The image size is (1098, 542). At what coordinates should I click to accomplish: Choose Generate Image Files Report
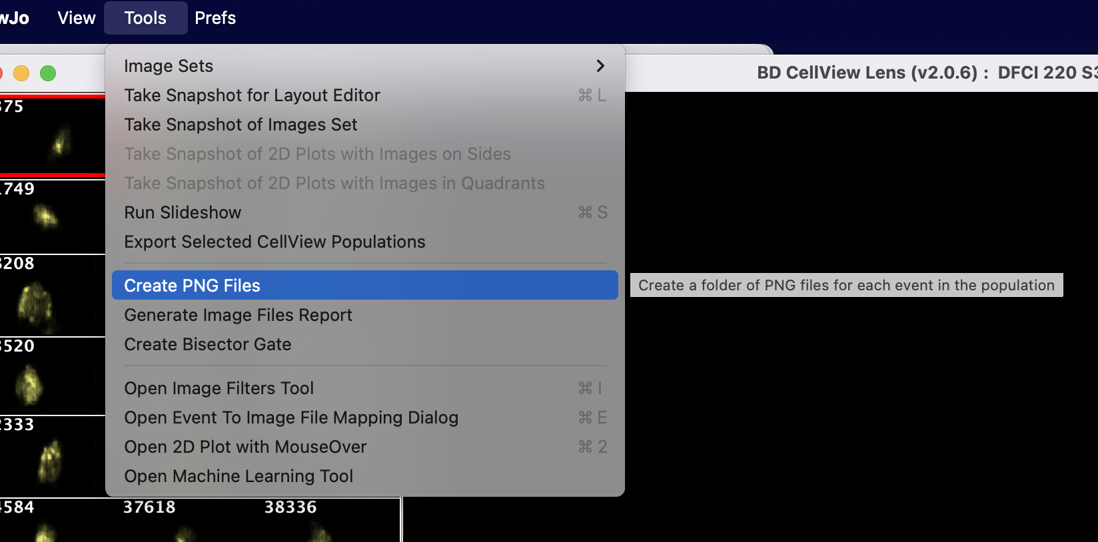click(x=238, y=315)
